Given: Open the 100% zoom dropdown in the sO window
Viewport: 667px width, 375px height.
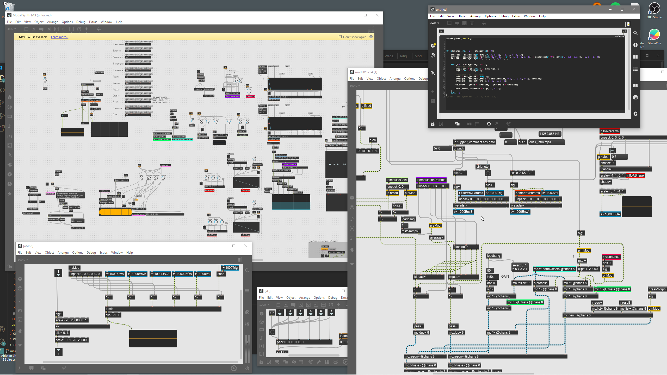Looking at the screenshot, I should (x=264, y=305).
